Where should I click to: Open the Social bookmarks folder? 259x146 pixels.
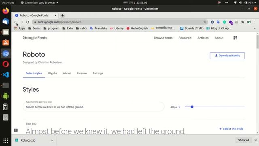pos(34,28)
